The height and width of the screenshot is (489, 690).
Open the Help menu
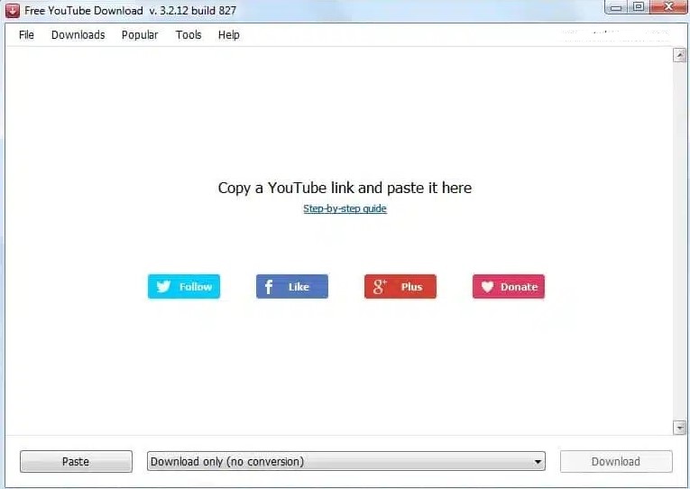229,35
